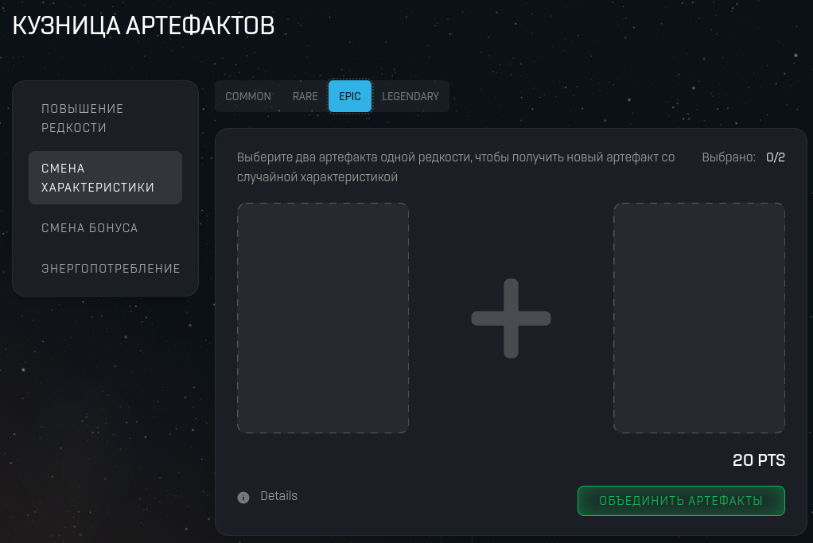Open the ЭНЕРГОПОТРЕБЛЕНИЕ section
813x543 pixels.
(x=111, y=268)
